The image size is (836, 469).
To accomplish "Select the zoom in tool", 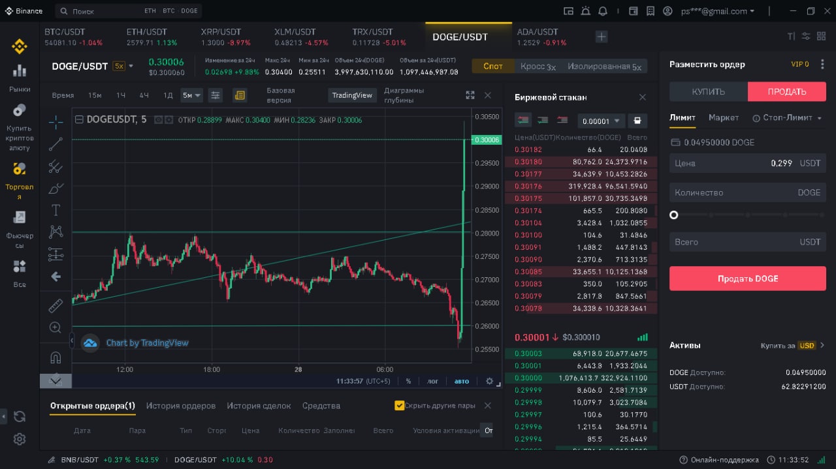I will (56, 327).
